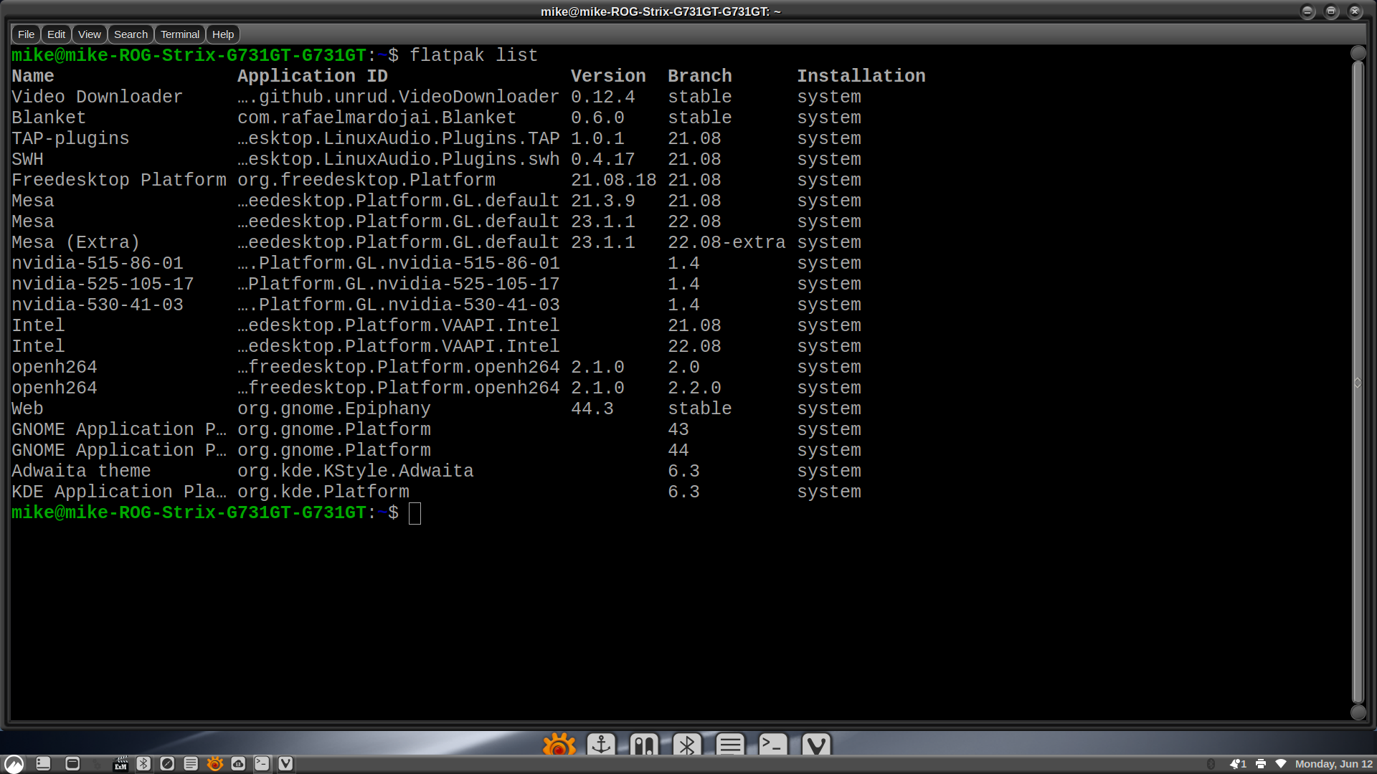This screenshot has width=1377, height=774.
Task: Click the 'Installation' column header
Action: pyautogui.click(x=861, y=77)
